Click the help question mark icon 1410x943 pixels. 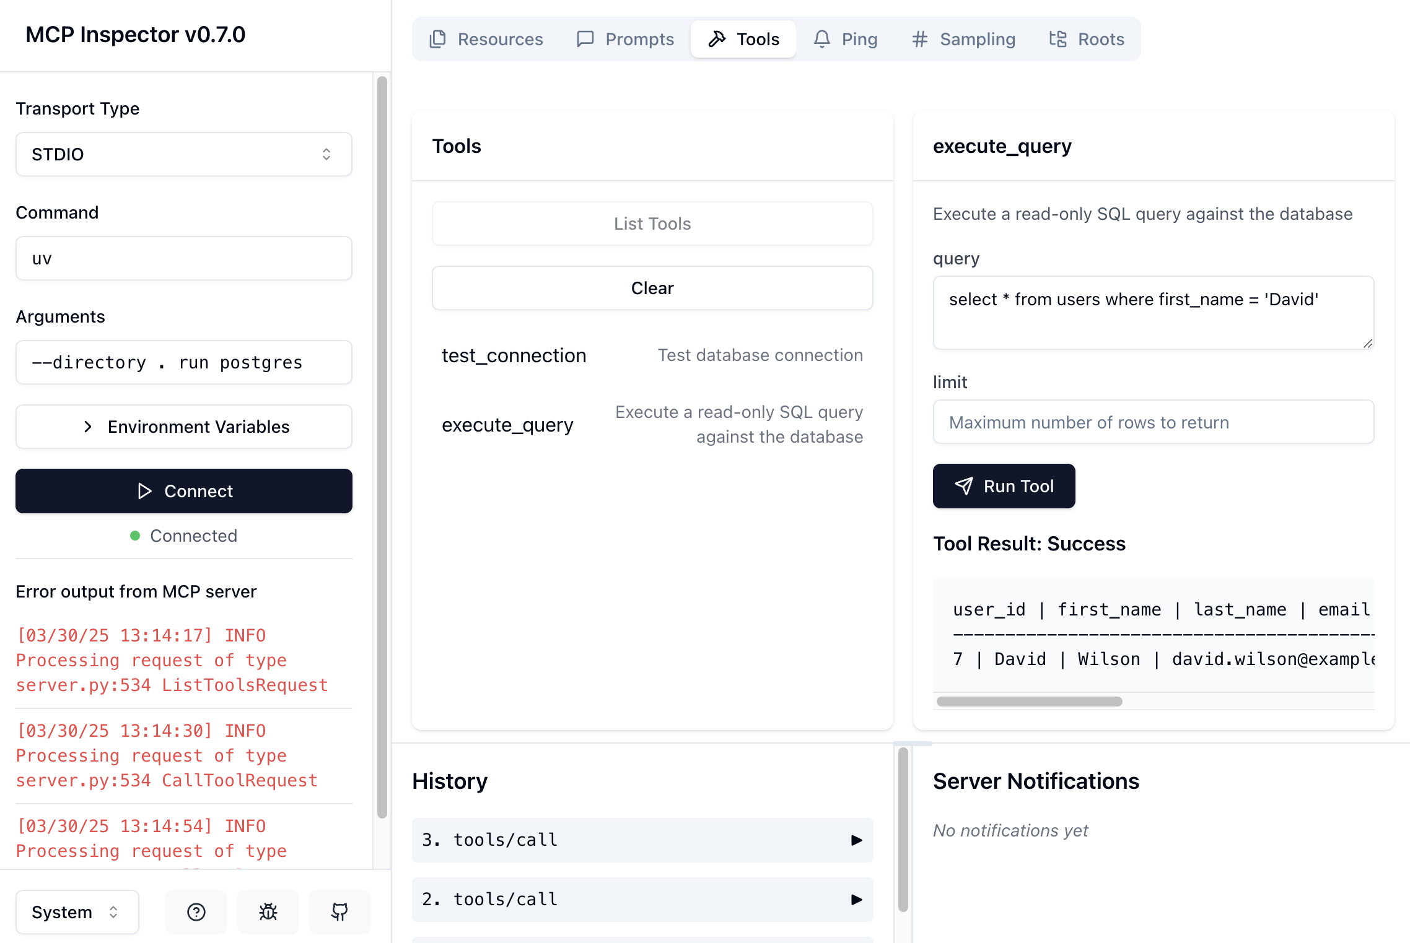(196, 911)
